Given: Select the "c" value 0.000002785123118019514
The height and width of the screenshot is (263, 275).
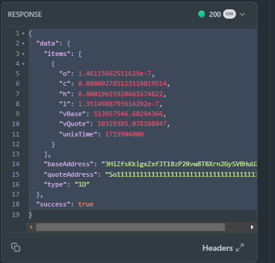Looking at the screenshot, I should (122, 83).
